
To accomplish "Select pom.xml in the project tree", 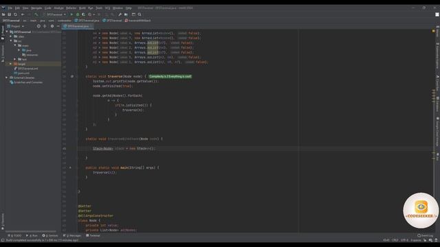I will [x=21, y=73].
